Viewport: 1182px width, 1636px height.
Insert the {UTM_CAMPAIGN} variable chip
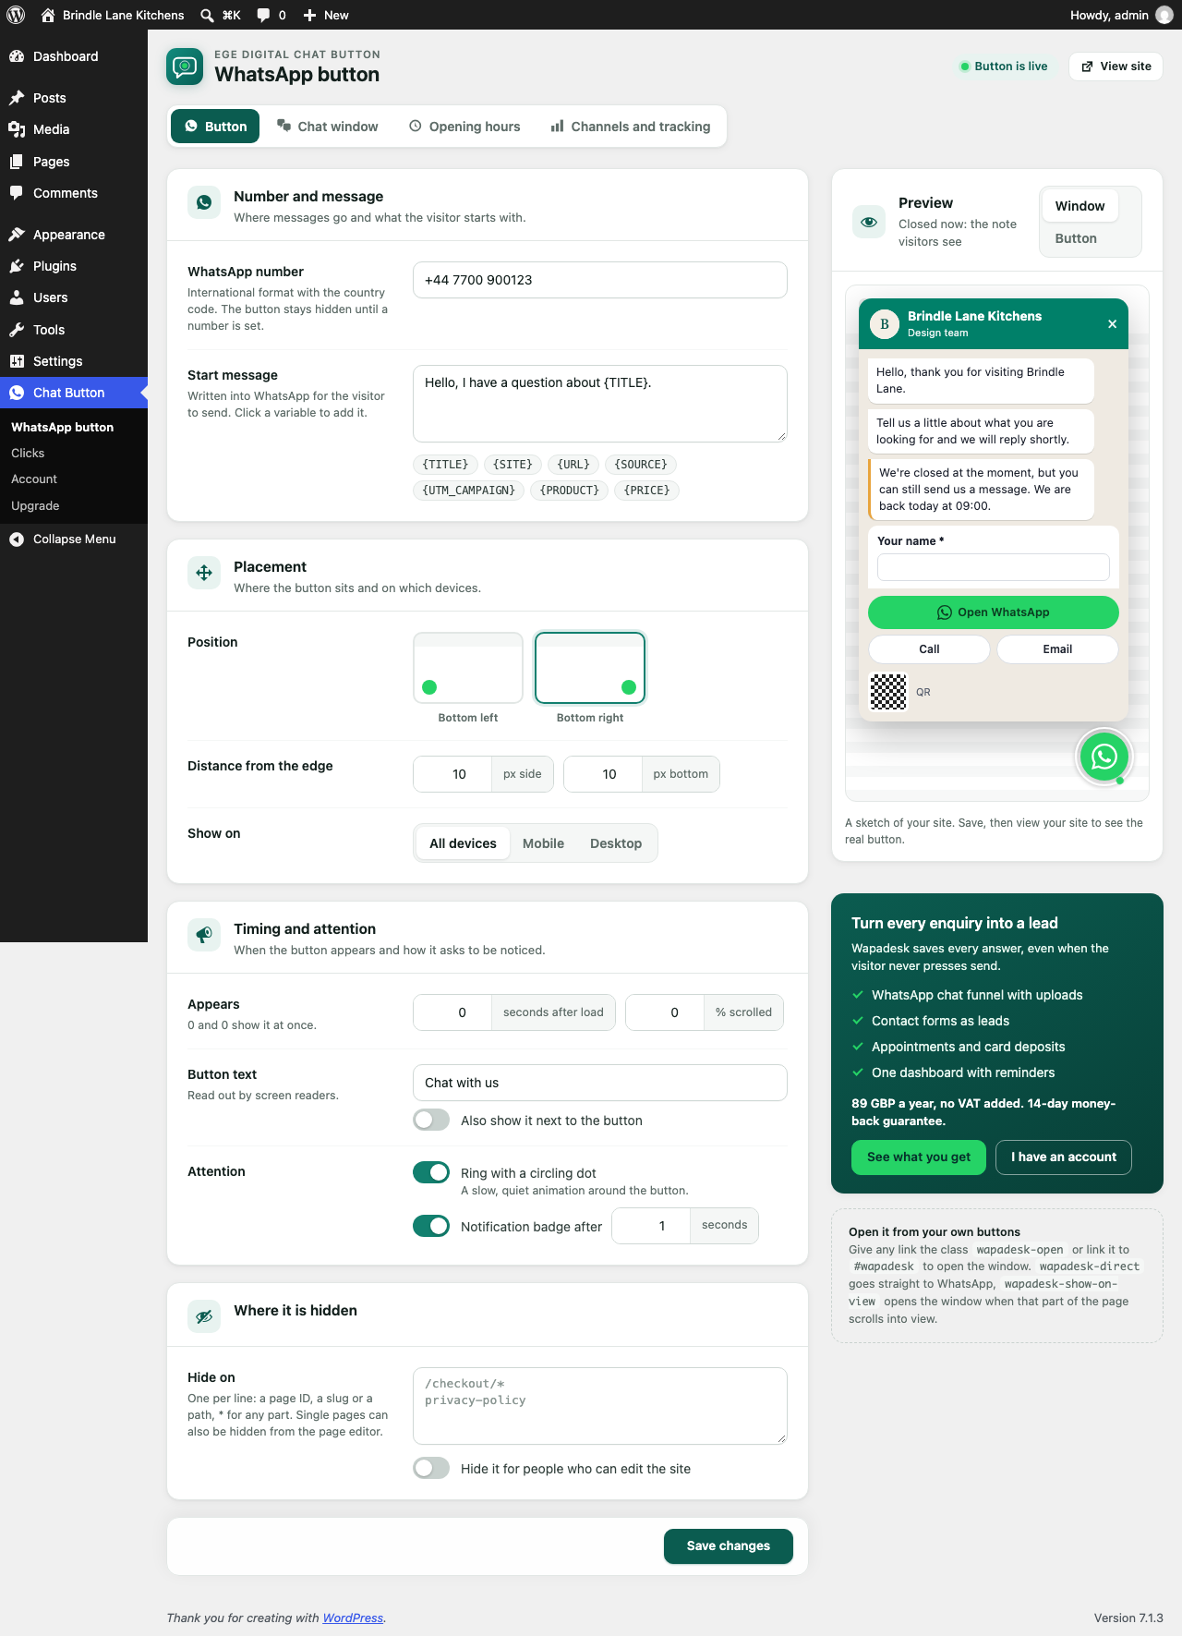(x=469, y=490)
